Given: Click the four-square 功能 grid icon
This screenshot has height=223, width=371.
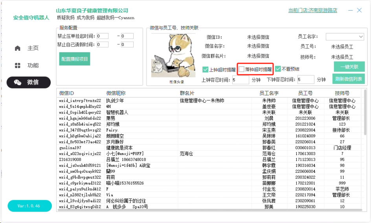Looking at the screenshot, I should pos(17,65).
